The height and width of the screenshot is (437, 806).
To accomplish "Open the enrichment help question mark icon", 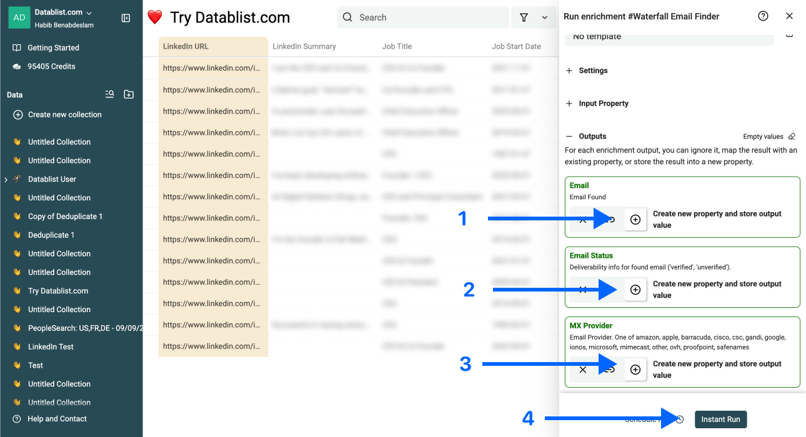I will coord(763,16).
